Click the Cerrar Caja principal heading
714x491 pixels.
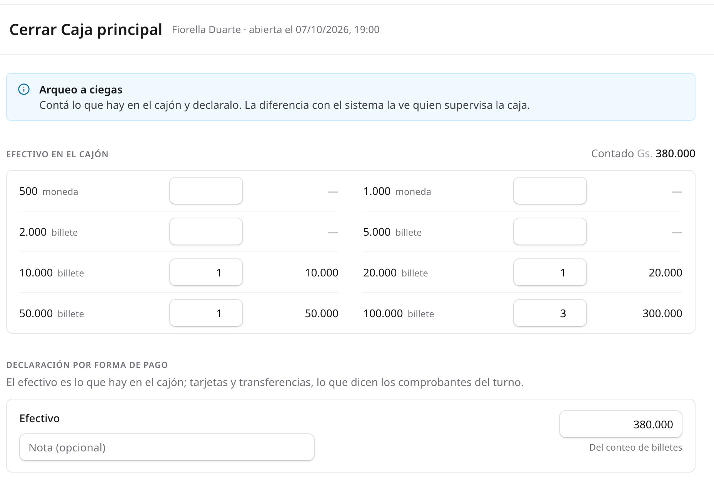click(x=86, y=30)
